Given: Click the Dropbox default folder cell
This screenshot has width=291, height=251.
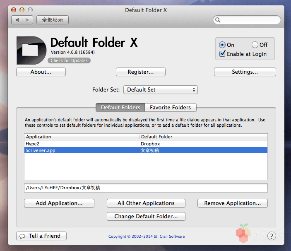Looking at the screenshot, I should (x=150, y=144).
